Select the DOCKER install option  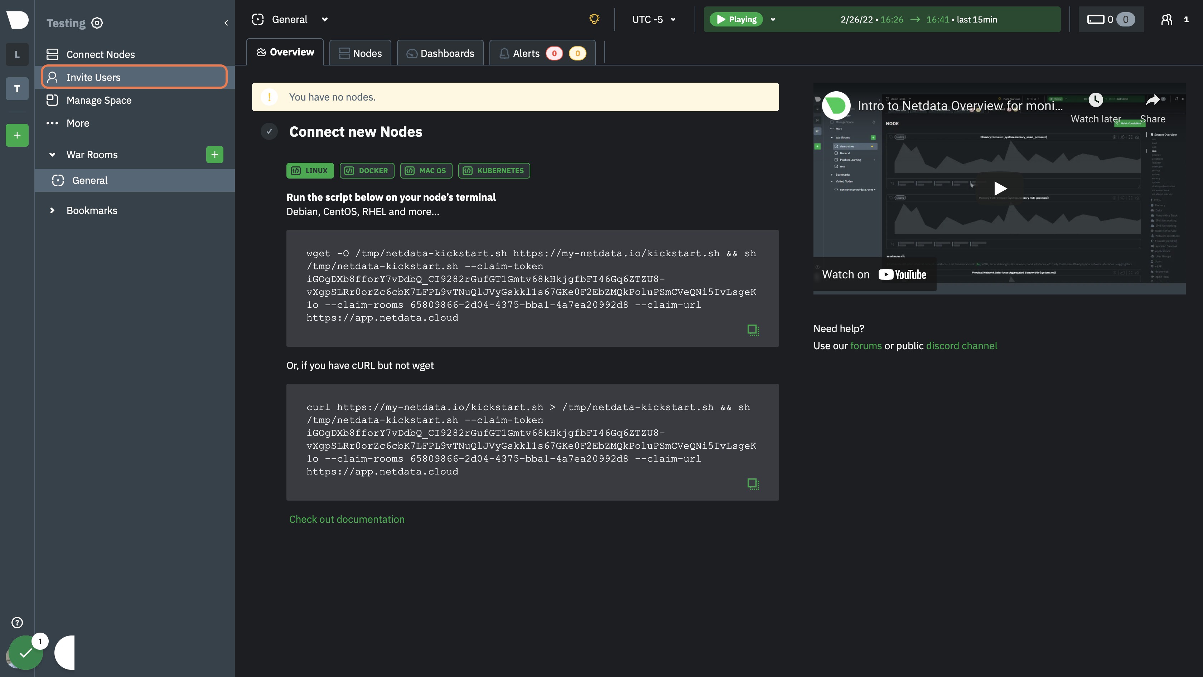coord(367,170)
